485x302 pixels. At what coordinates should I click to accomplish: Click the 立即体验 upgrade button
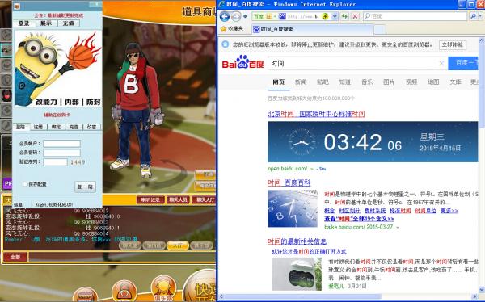click(x=453, y=44)
